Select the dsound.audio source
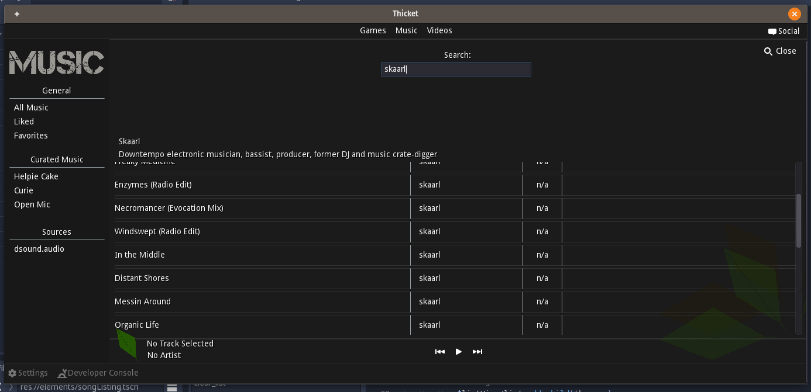Image resolution: width=811 pixels, height=392 pixels. click(x=39, y=249)
